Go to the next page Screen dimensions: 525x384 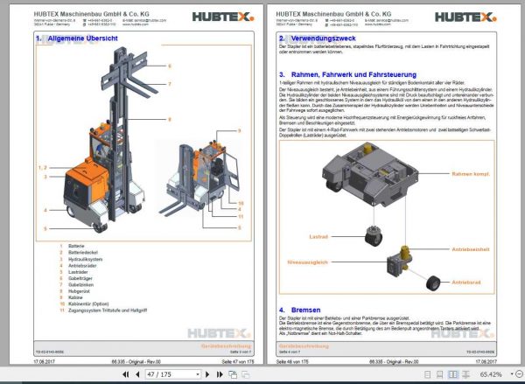pyautogui.click(x=207, y=374)
